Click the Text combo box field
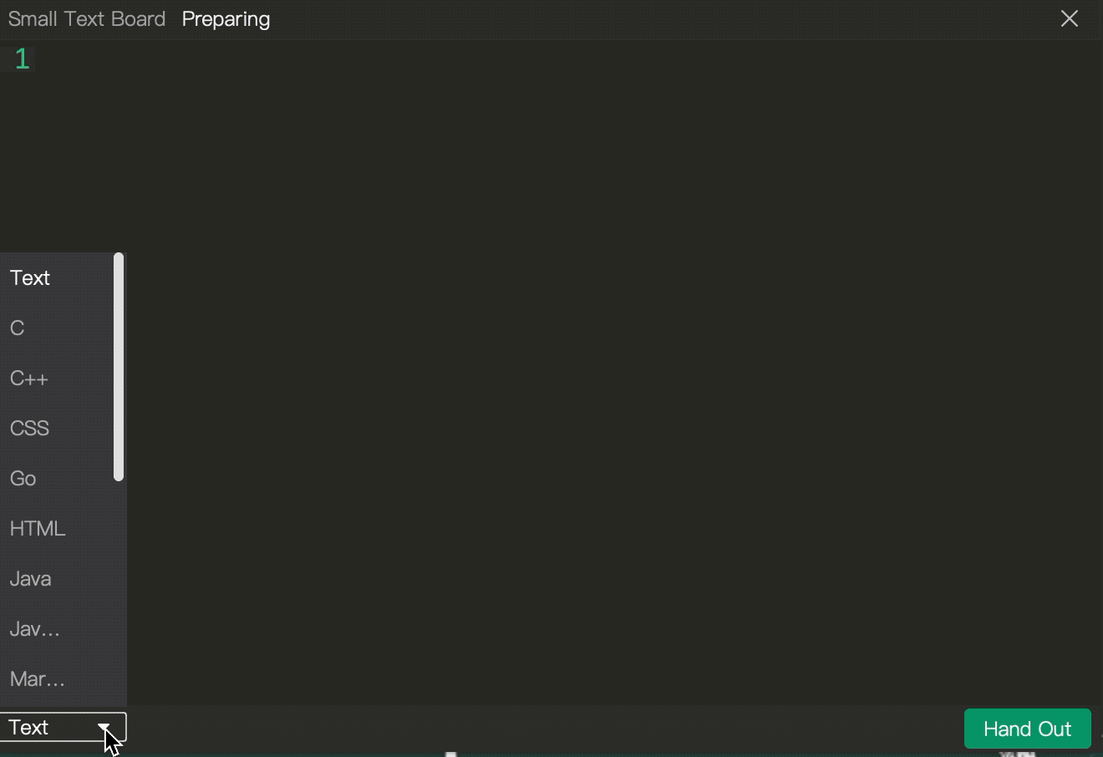 tap(63, 728)
